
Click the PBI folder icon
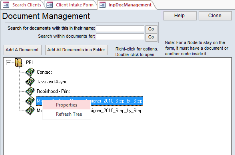(19, 62)
